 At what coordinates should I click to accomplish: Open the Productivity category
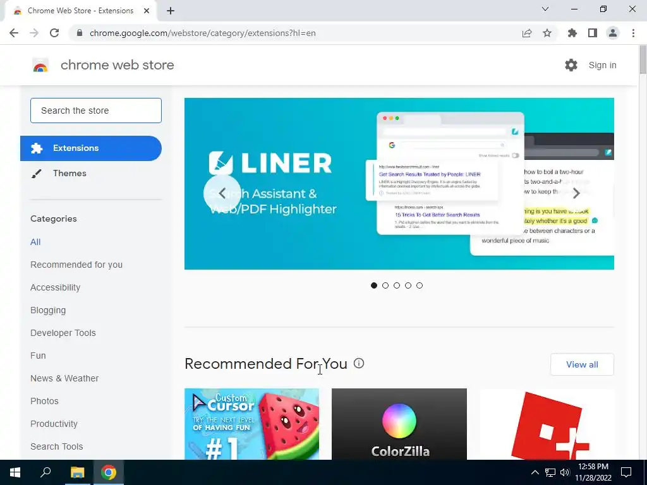coord(54,424)
